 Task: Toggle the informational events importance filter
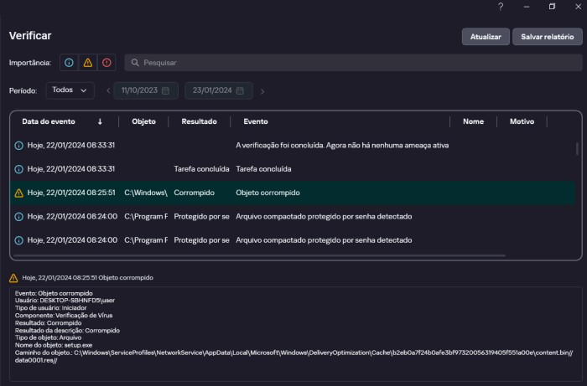[x=69, y=63]
